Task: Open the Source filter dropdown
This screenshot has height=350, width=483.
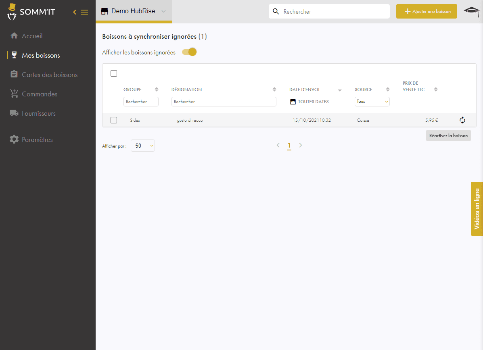Action: tap(372, 102)
